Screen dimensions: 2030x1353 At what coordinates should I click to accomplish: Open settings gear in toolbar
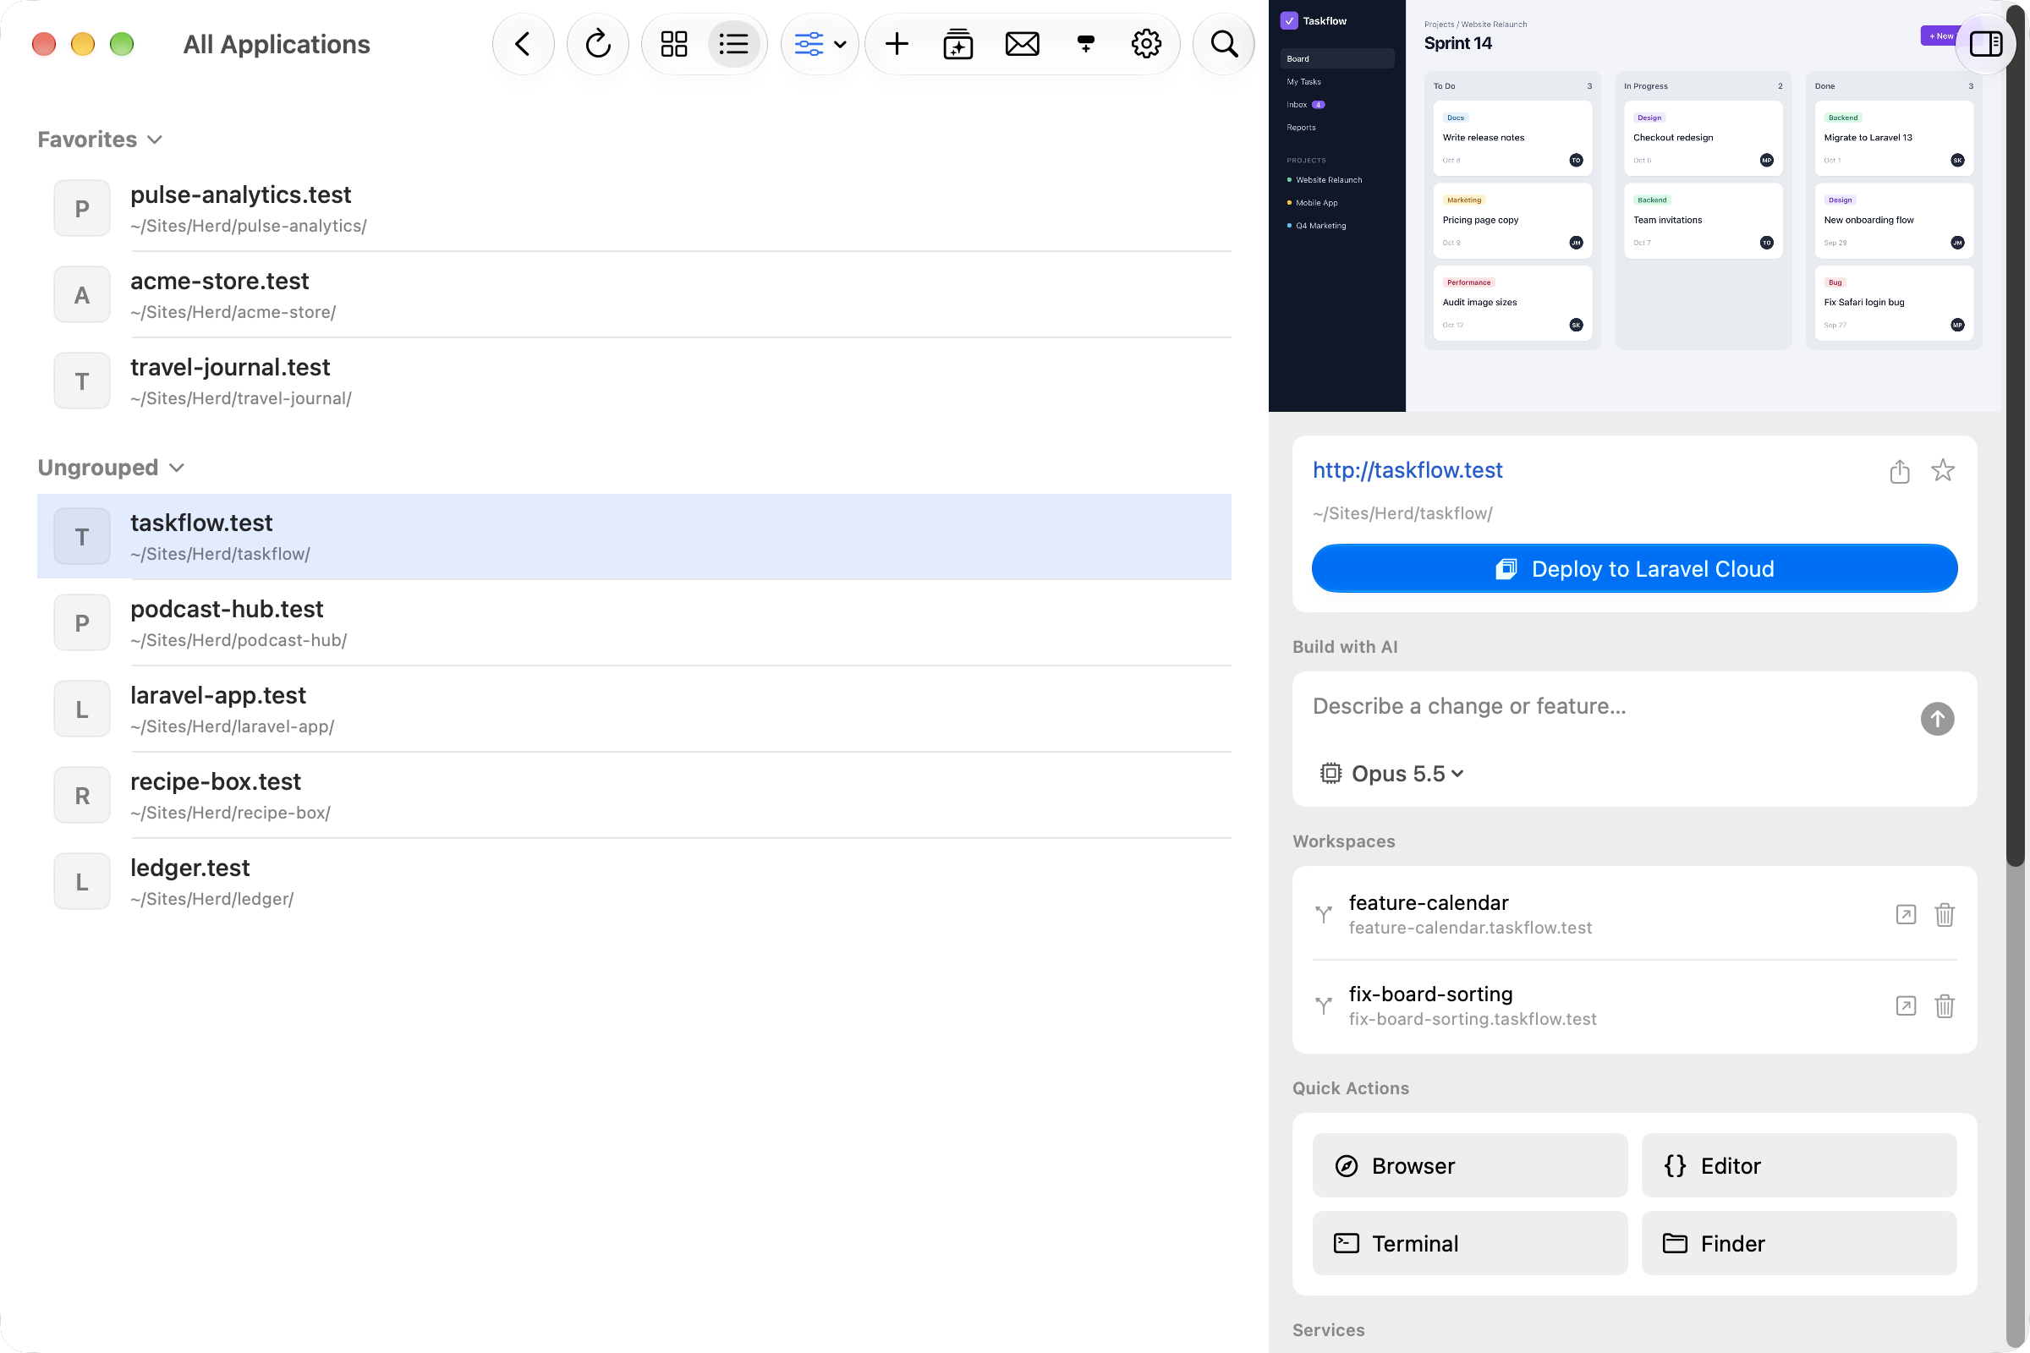(x=1146, y=44)
